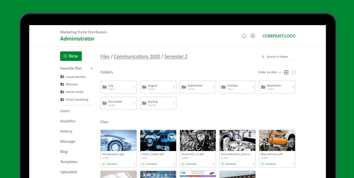Open options menu for Aerodynamics.jpg
Image resolution: width=354 pixels, height=178 pixels.
click(134, 164)
